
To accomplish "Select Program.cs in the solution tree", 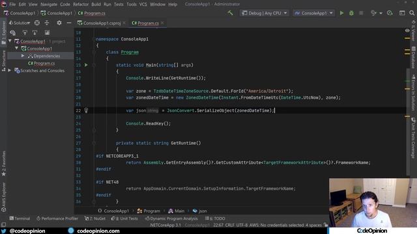I will (42, 64).
